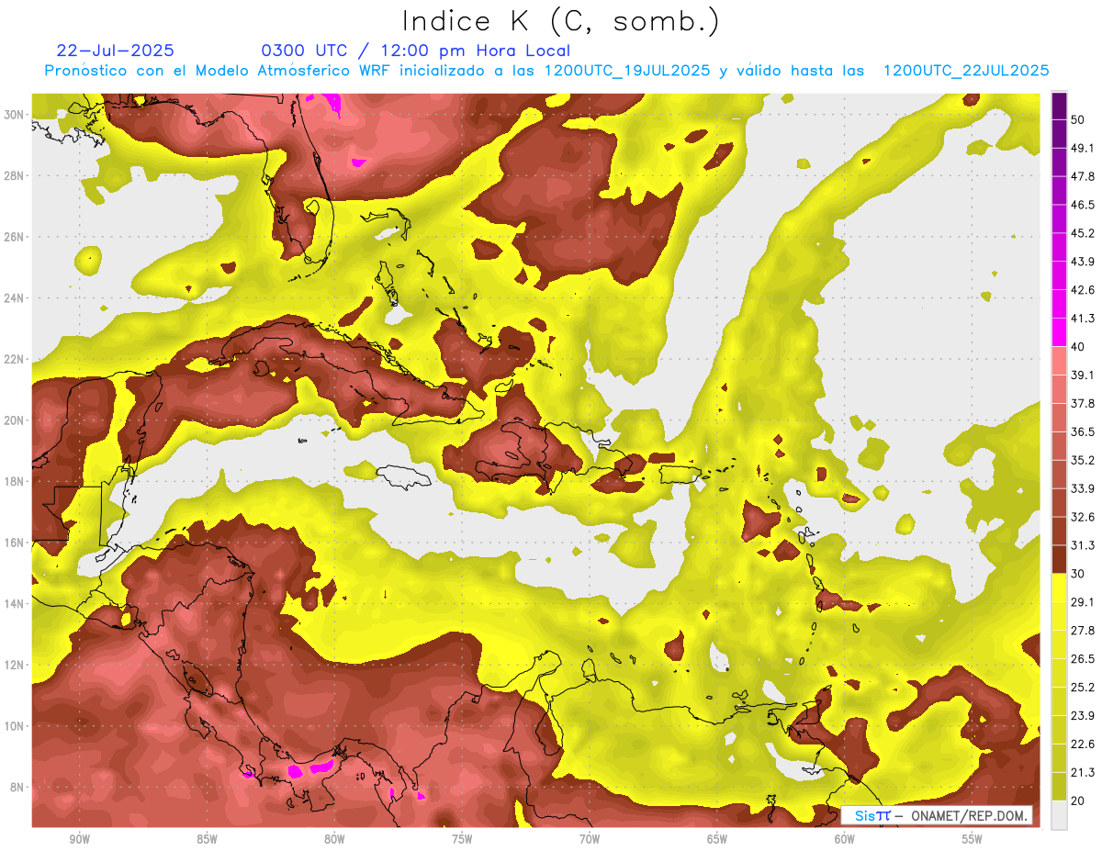This screenshot has height=851, width=1102.
Task: Click the color bar value 43.9
Action: pyautogui.click(x=1082, y=262)
